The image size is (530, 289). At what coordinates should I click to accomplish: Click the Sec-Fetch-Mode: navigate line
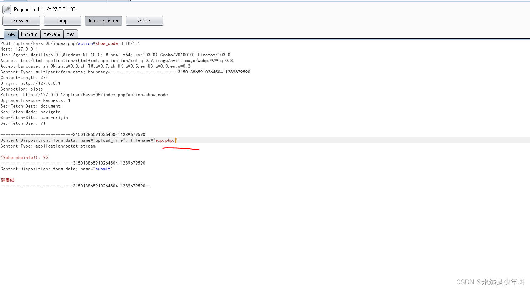[x=31, y=112]
